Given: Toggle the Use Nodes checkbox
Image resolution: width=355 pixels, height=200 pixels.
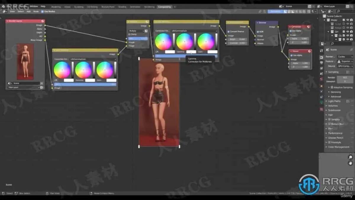Looking at the screenshot, I should (x=42, y=11).
